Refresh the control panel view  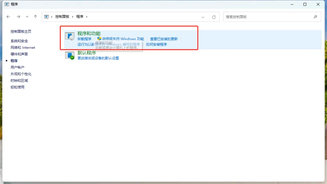214,17
